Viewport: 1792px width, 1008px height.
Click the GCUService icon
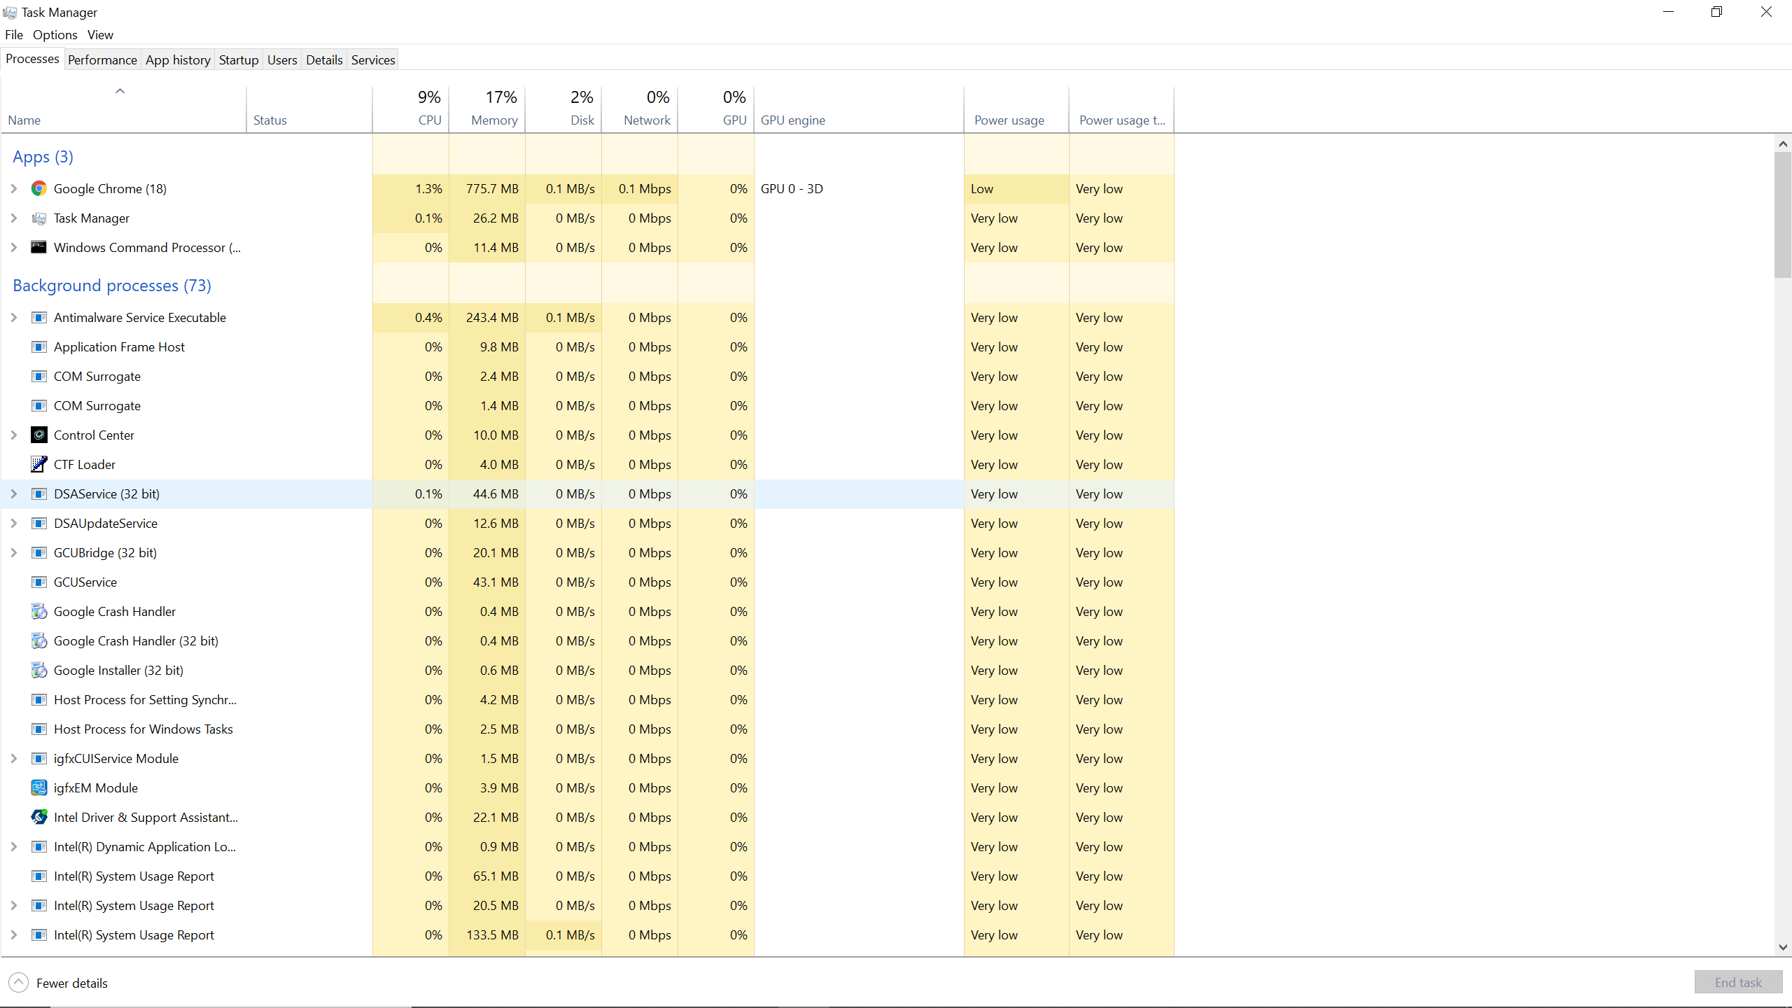[x=39, y=582]
